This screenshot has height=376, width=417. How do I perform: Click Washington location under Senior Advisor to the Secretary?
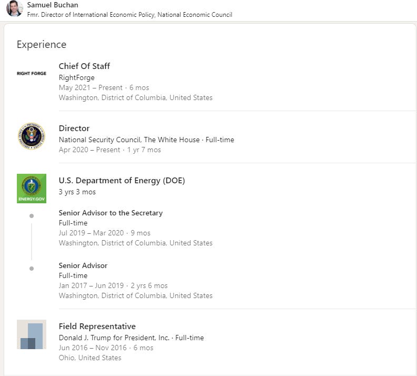[136, 243]
